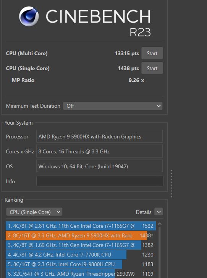
Task: Click the Cores x GHz field
Action: tap(99, 151)
